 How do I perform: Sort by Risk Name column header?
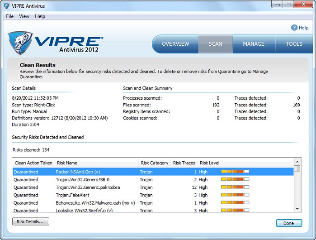pos(96,163)
